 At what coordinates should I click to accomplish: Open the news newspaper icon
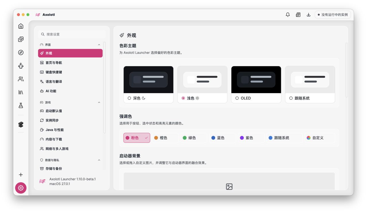click(x=298, y=15)
